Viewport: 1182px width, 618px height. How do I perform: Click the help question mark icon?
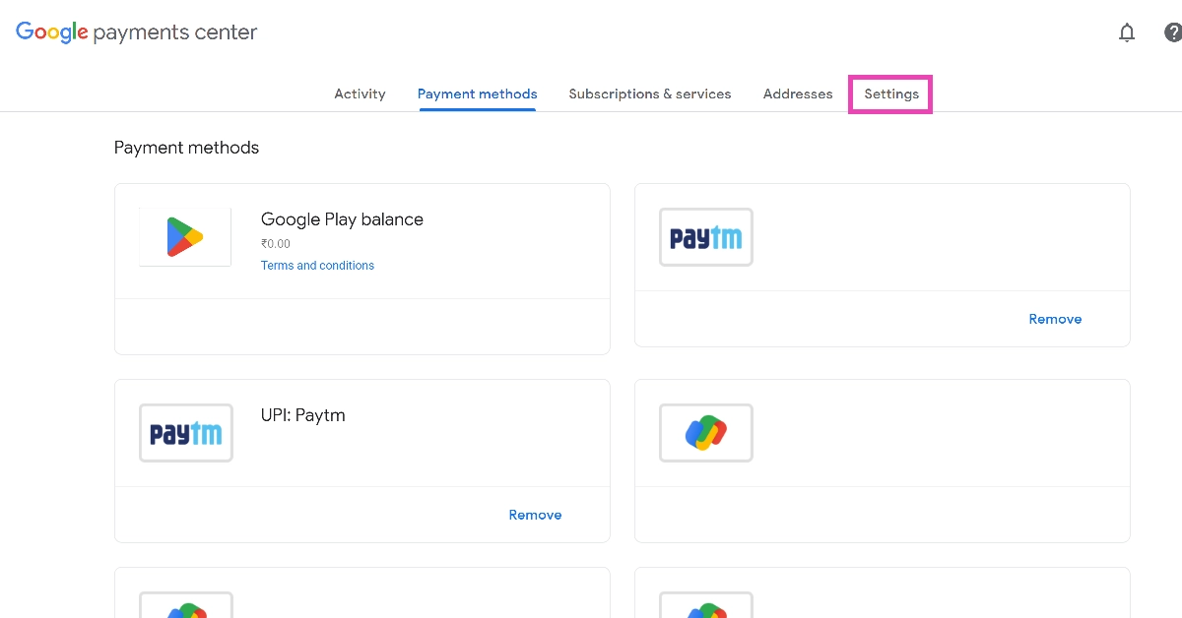[1172, 32]
